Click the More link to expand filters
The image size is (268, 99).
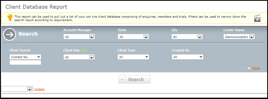click(256, 68)
